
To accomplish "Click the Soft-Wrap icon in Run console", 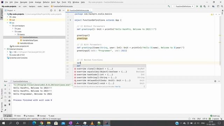I will coord(9,93).
